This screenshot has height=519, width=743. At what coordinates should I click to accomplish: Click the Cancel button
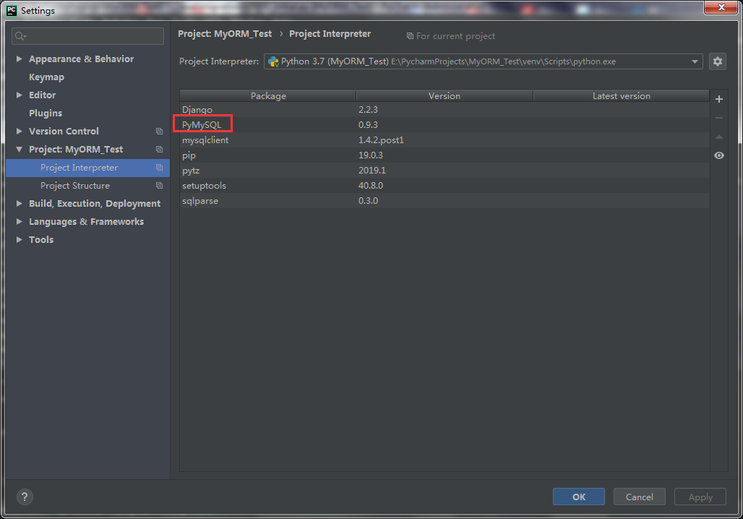(639, 497)
